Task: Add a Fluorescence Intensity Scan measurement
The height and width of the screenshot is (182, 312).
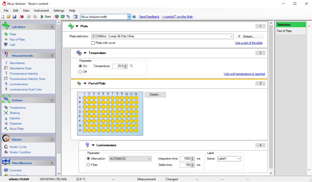Action: pos(27,79)
